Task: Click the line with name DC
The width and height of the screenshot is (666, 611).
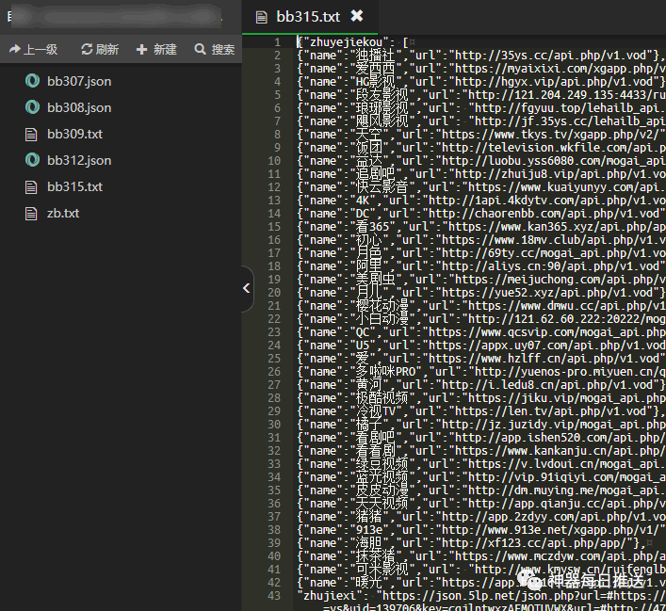Action: pos(480,213)
